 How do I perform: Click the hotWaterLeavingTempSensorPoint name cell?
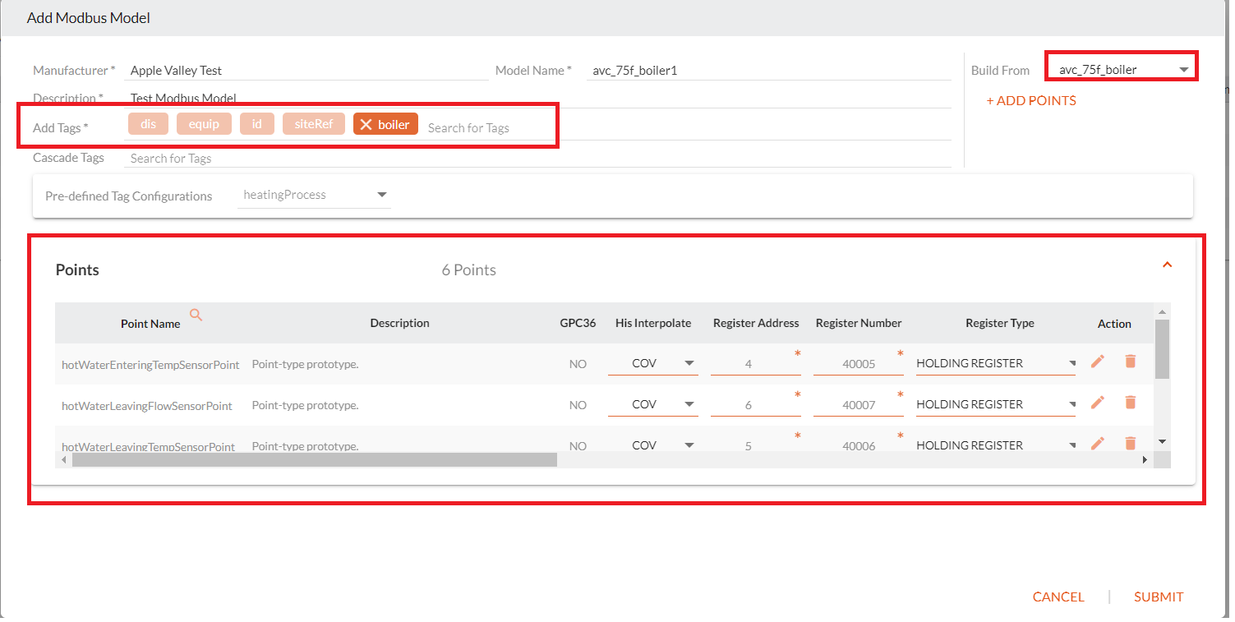(x=149, y=446)
